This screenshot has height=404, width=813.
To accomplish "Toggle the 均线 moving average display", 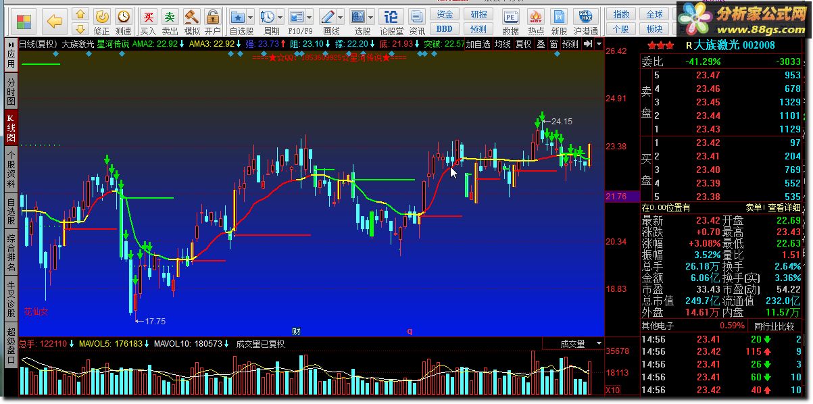I will click(503, 44).
